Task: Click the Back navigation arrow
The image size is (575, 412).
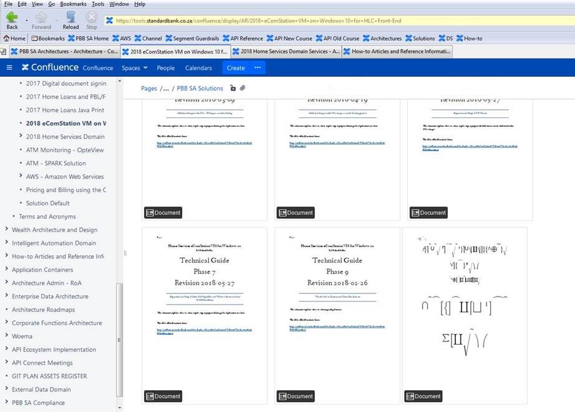Action: 12,17
